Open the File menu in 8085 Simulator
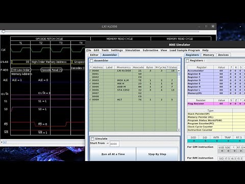Viewport: 245px width, 184px height. (89, 50)
